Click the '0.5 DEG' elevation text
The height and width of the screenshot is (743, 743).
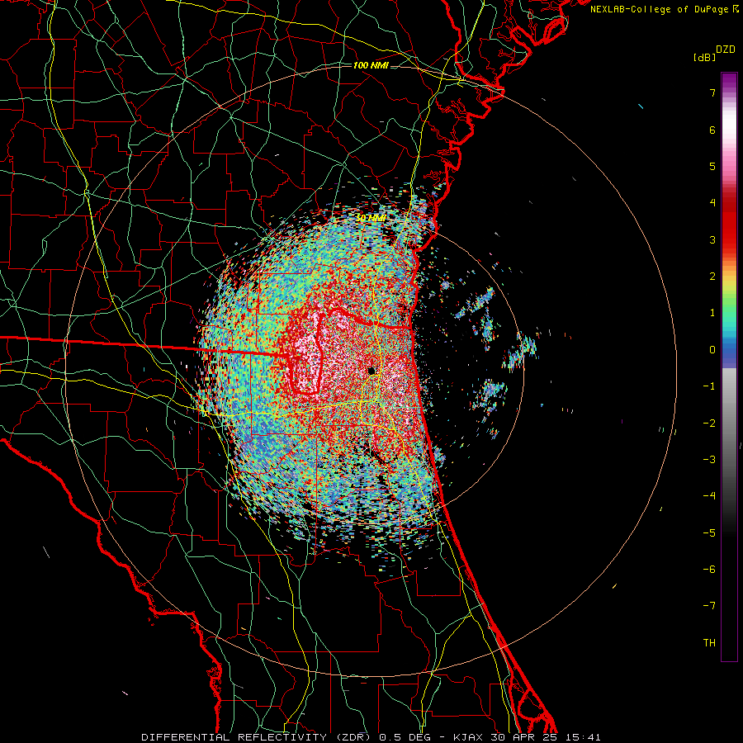405,737
